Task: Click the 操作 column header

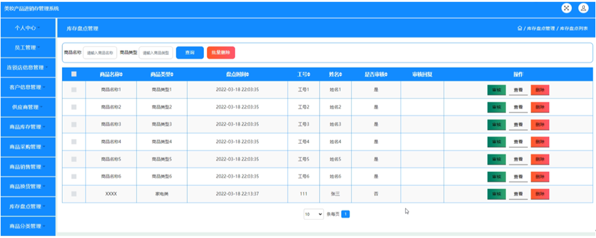Action: (x=518, y=75)
